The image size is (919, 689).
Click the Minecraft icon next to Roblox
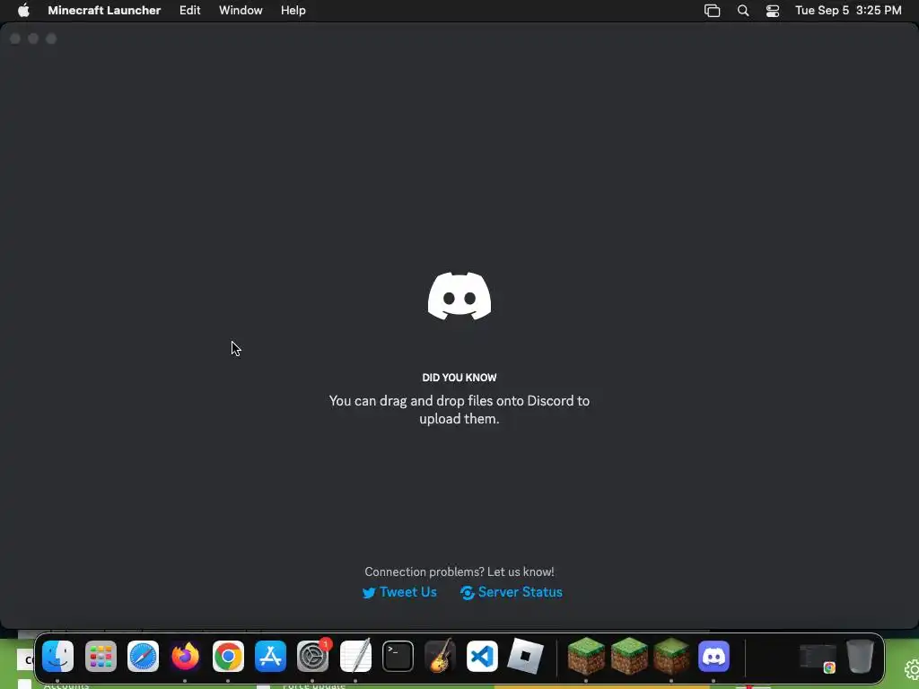pos(586,656)
